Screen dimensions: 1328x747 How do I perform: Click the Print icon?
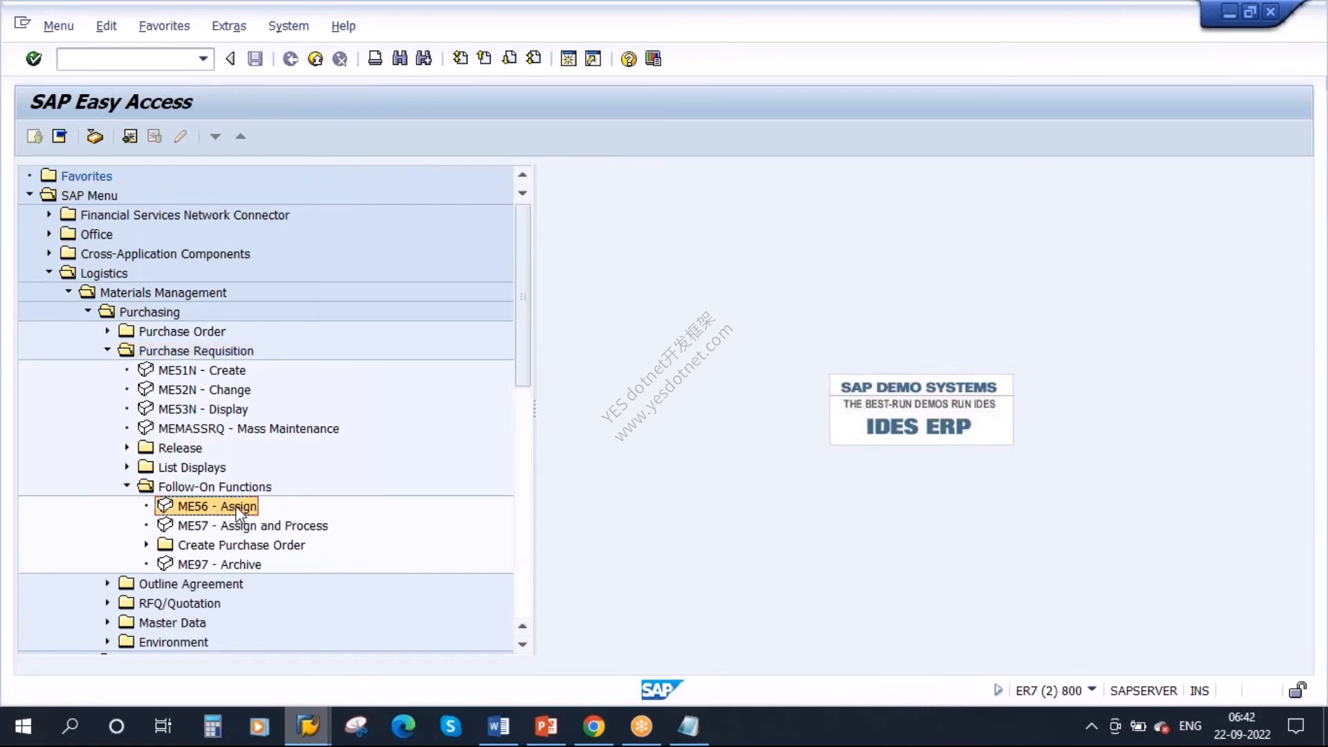375,59
